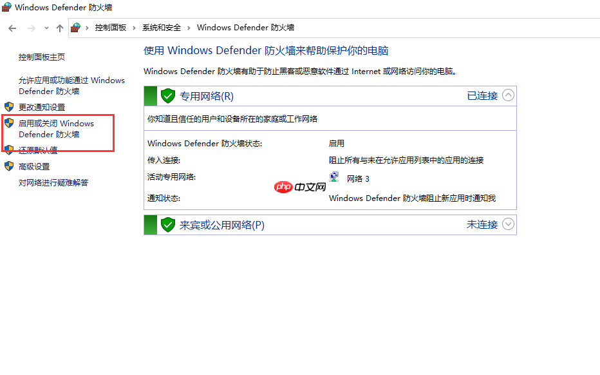Screen dimensions: 600x375
Task: Click the 网络 3 network name
Action: click(358, 179)
